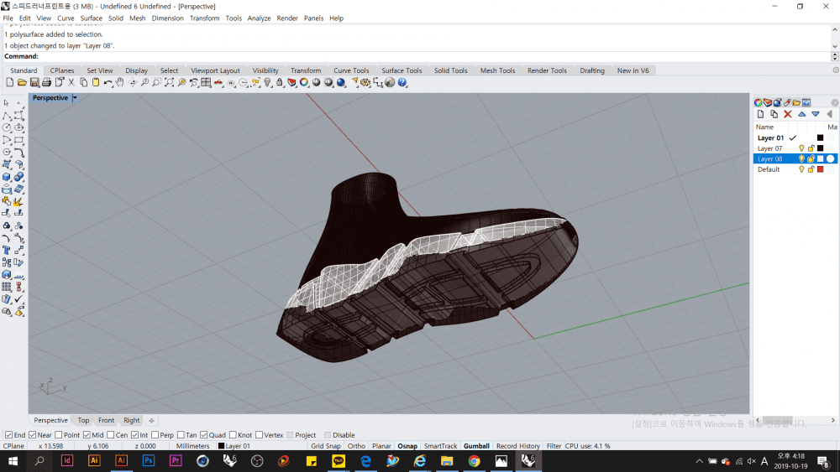Toggle Grid Snap in status bar
The width and height of the screenshot is (840, 472).
tap(326, 446)
